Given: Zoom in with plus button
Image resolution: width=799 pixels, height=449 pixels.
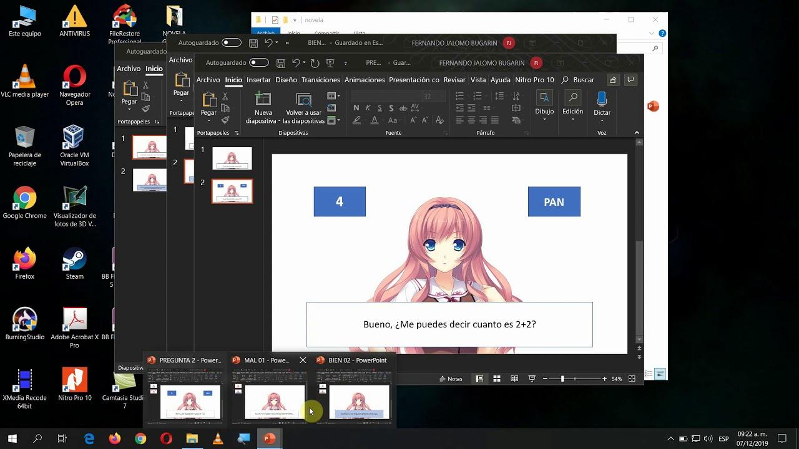Looking at the screenshot, I should pos(604,379).
